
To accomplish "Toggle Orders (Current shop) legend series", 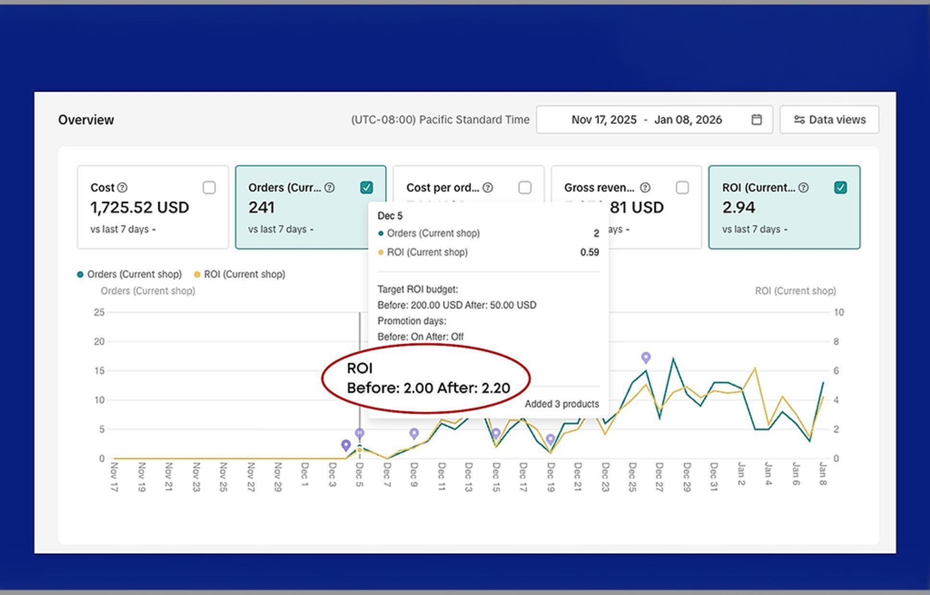I will pyautogui.click(x=130, y=274).
